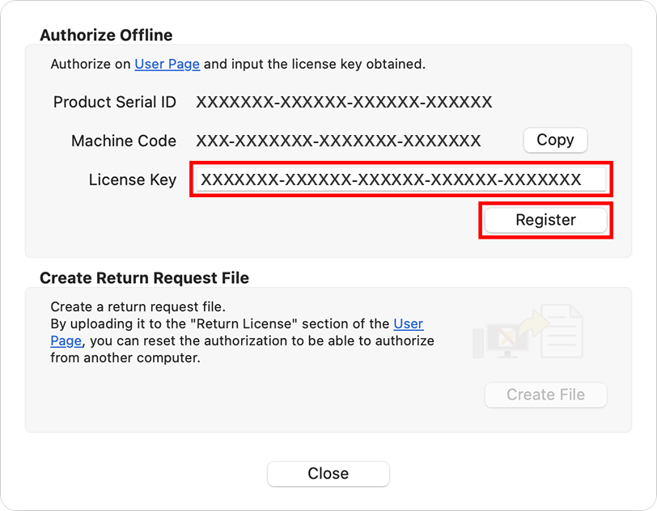Image resolution: width=657 pixels, height=511 pixels.
Task: Click the 'Create Return Request File' heading
Action: (145, 278)
